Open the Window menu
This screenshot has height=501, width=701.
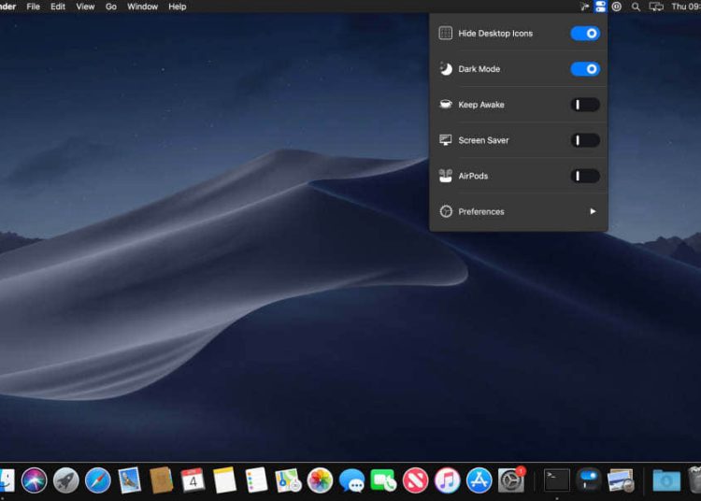click(x=142, y=7)
